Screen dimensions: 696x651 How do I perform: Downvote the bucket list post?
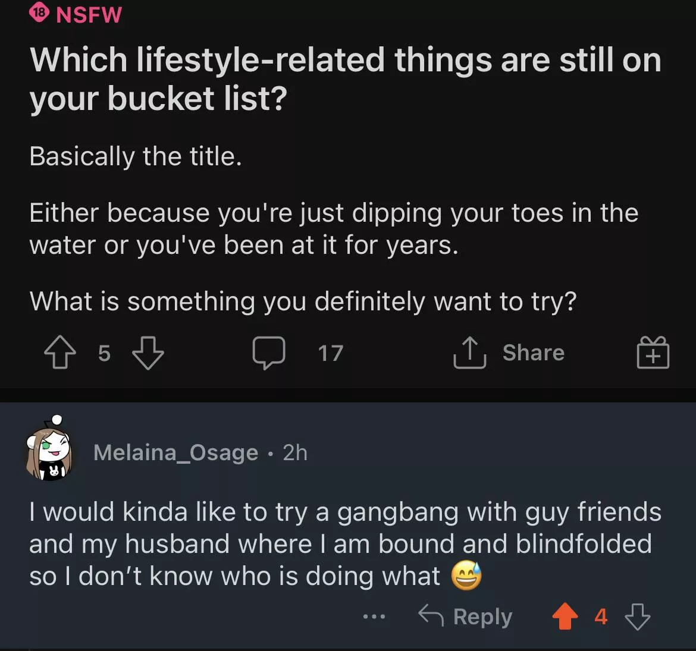click(x=148, y=353)
